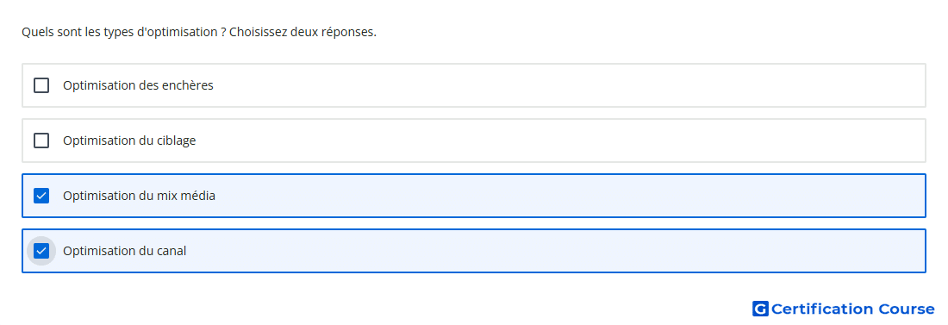This screenshot has height=325, width=948.
Task: Toggle the highlighted canal answer card
Action: click(473, 251)
